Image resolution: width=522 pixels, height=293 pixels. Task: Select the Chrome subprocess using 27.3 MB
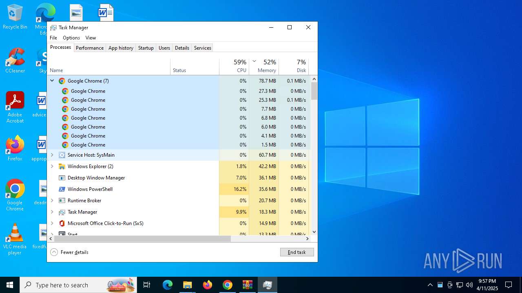click(179, 91)
